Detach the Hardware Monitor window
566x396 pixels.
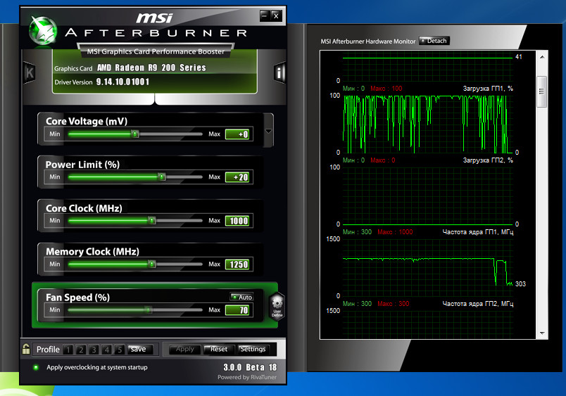coord(434,41)
